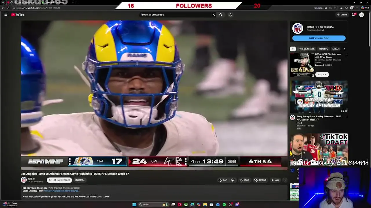Viewport: 371px width, 208px height.
Task: Open Microsoft Store from taskbar
Action: (x=211, y=205)
